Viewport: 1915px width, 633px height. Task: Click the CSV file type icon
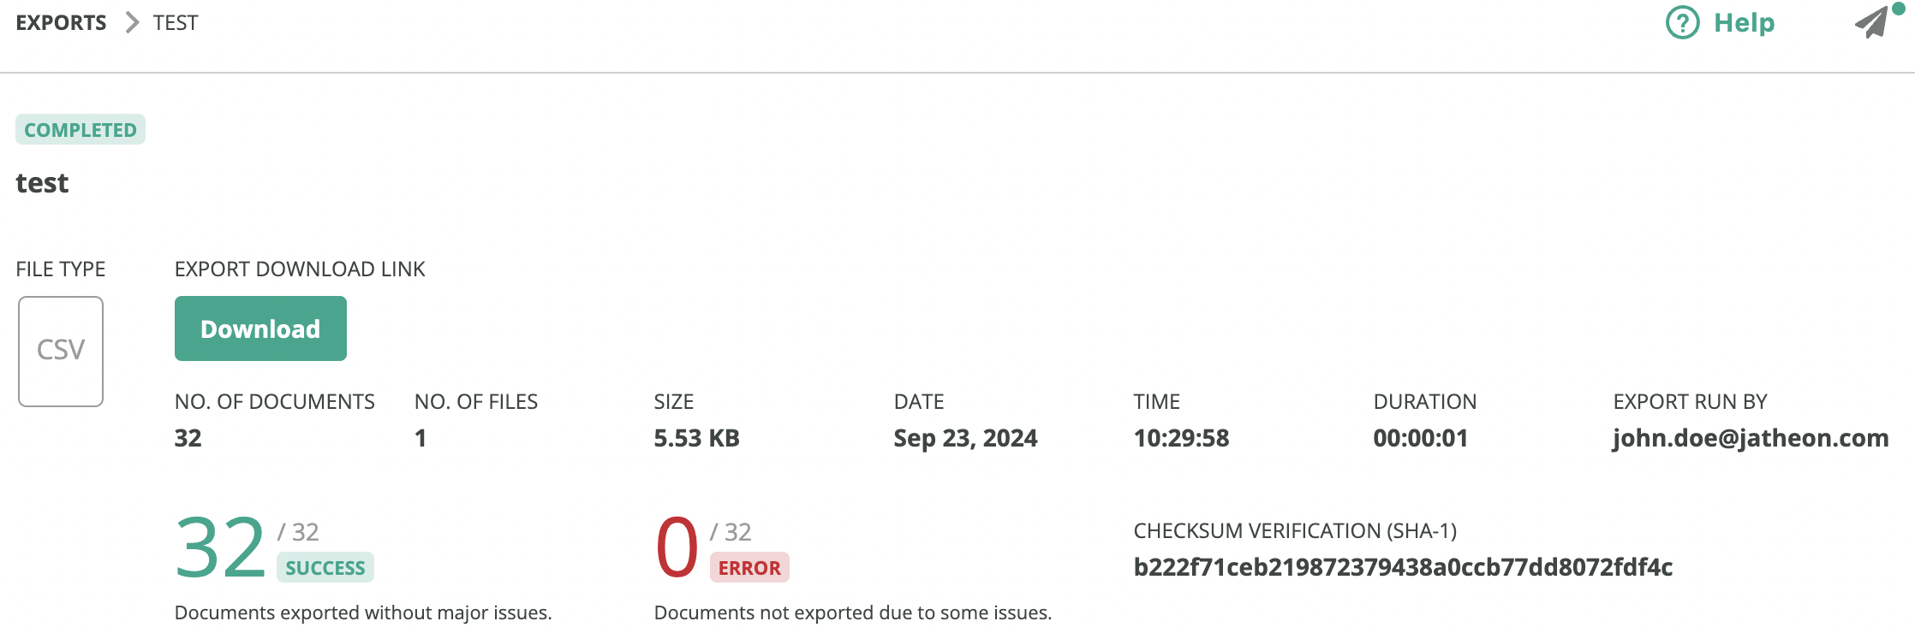61,351
